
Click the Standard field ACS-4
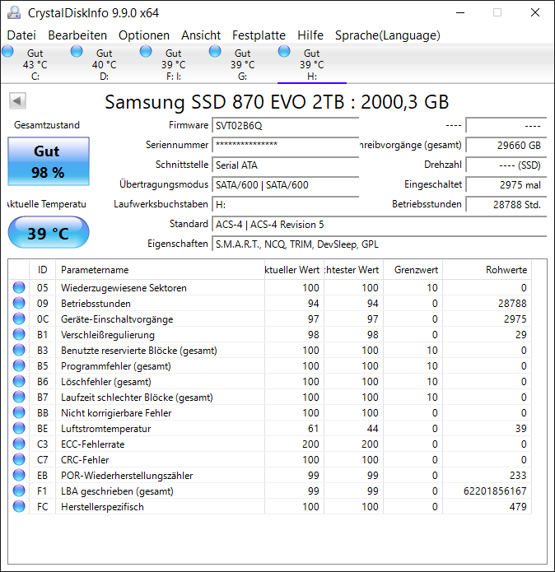379,224
